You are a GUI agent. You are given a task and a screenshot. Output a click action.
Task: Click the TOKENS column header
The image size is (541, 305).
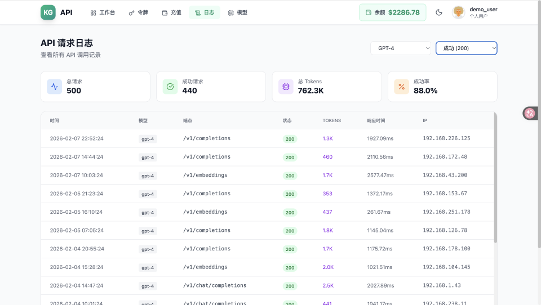pyautogui.click(x=331, y=120)
